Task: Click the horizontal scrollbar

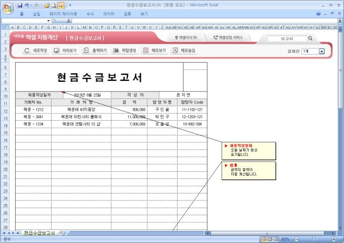Action: point(267,233)
